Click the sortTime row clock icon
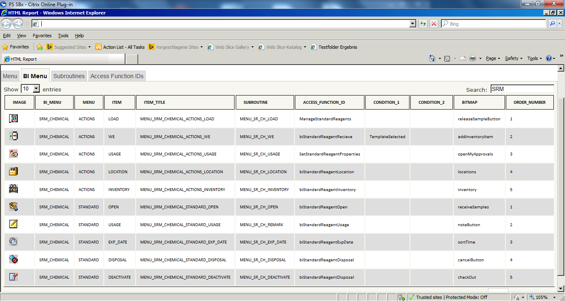 click(x=14, y=242)
